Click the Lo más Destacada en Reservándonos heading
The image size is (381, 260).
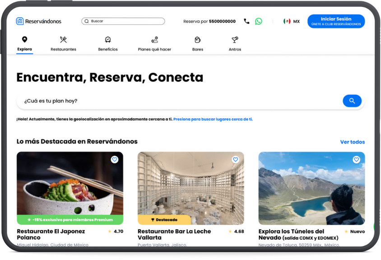coord(77,141)
